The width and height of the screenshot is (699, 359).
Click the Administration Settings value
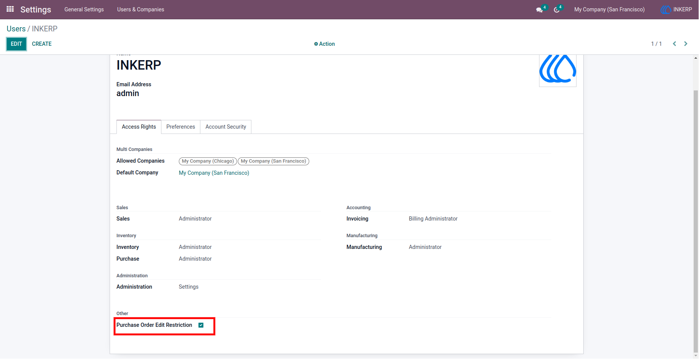point(189,287)
